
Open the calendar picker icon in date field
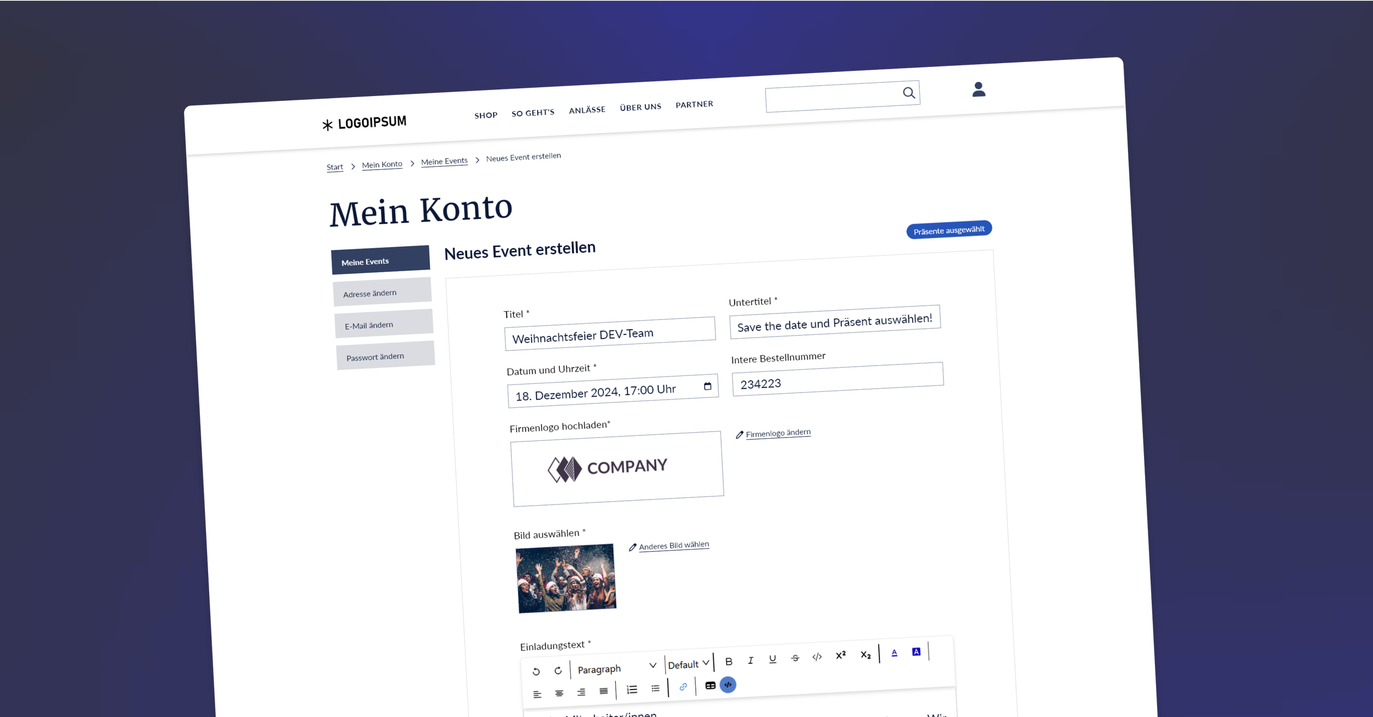click(x=707, y=386)
